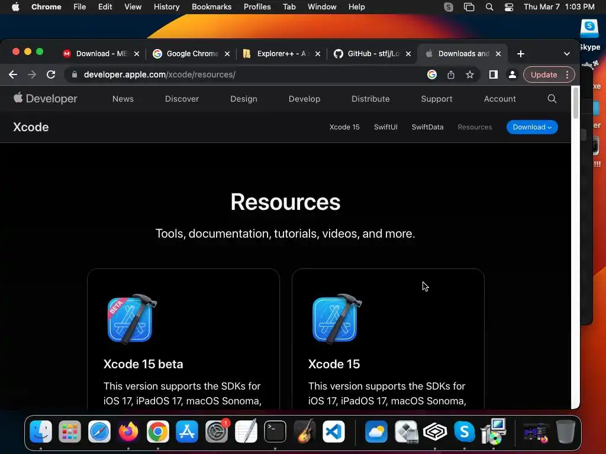View site information via the lock icon

point(75,74)
